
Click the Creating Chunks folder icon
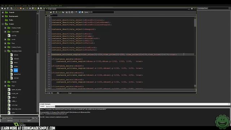click(x=9, y=47)
